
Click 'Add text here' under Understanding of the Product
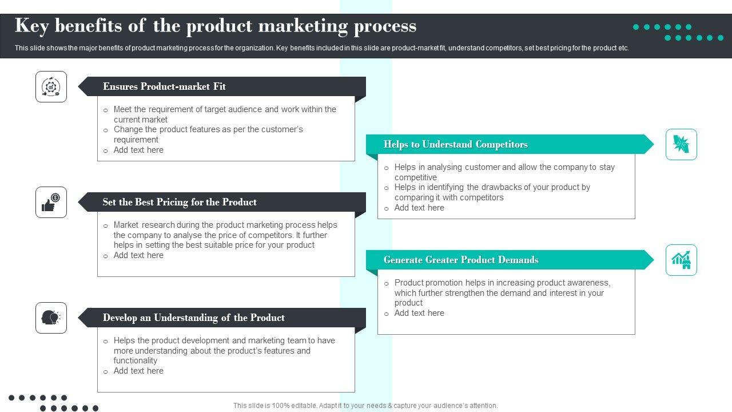[x=138, y=371]
